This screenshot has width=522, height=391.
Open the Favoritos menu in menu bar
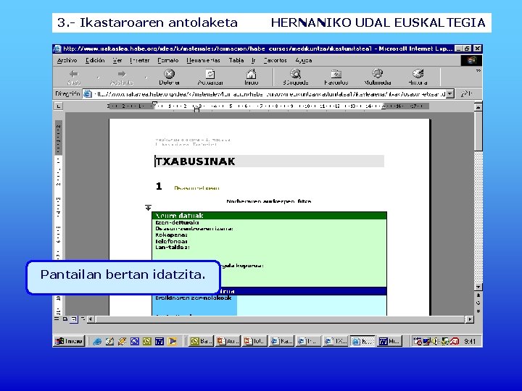tap(275, 61)
